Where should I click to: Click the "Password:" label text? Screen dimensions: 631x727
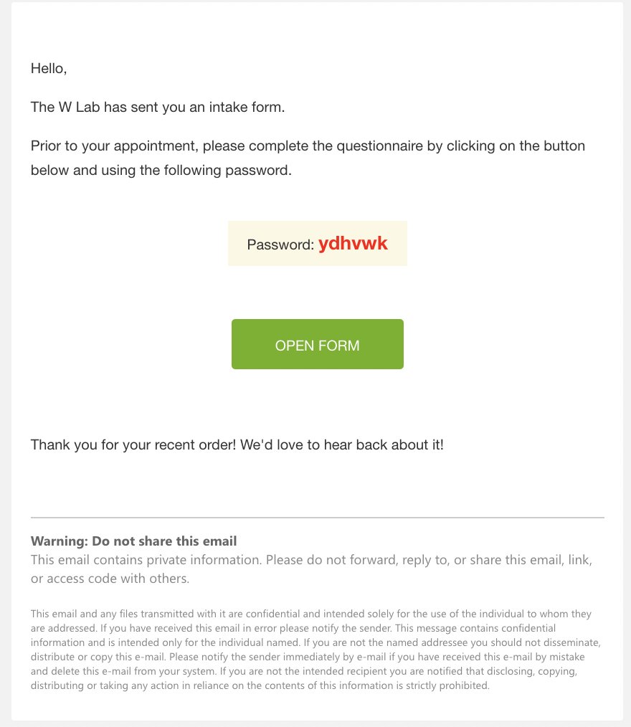click(x=280, y=244)
